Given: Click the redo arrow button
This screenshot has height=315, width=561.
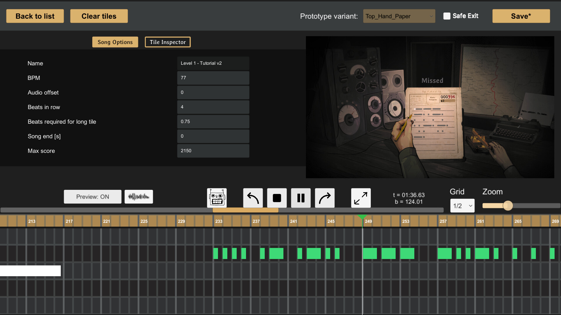Looking at the screenshot, I should 325,198.
